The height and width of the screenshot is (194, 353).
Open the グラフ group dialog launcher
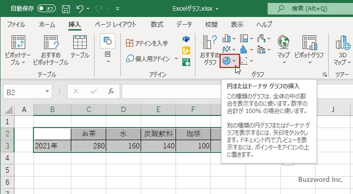point(325,75)
